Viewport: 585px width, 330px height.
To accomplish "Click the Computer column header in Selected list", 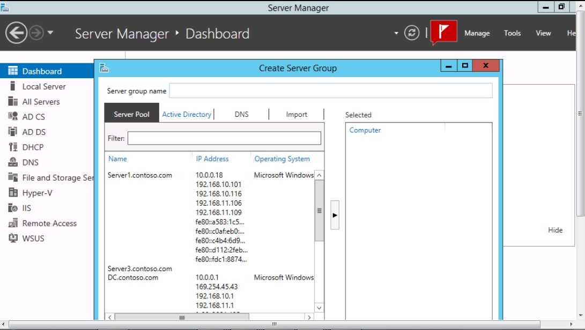I will 365,130.
